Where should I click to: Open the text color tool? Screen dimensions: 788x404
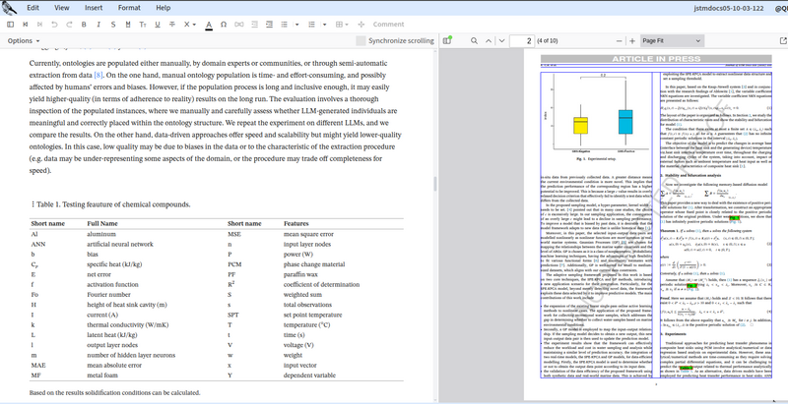[209, 25]
